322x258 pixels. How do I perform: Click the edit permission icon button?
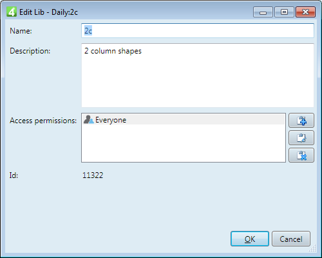301,138
